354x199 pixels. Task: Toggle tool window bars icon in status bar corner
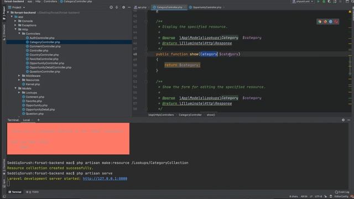pos(4,197)
